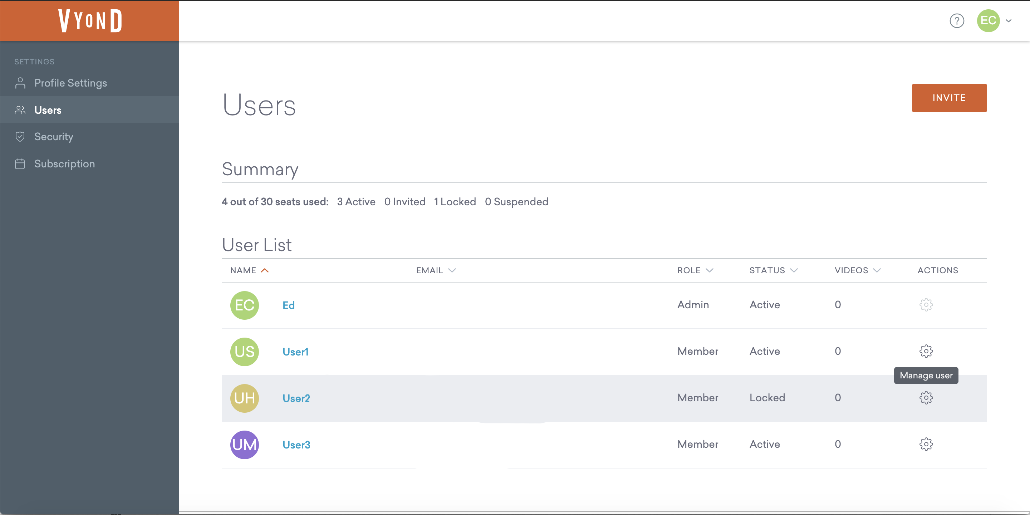
Task: Click the User2 hyperlink name
Action: pos(296,397)
